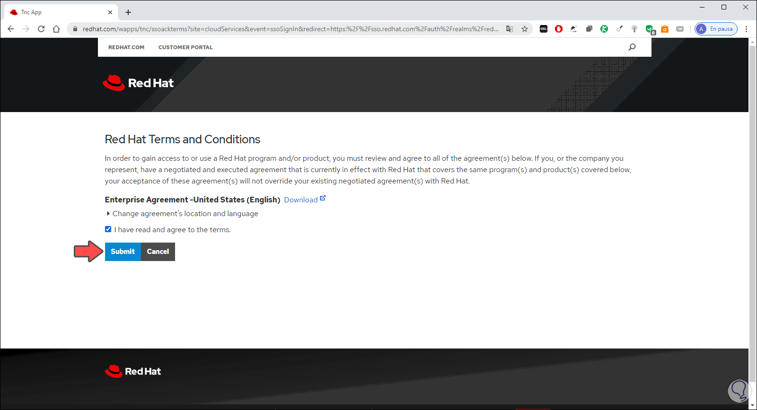Reload the Red Hat terms page

click(x=41, y=29)
